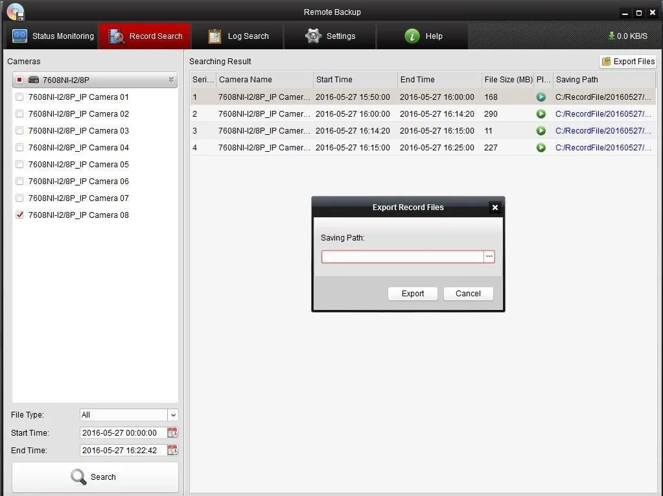Click the Export Files button
Viewport: 663px width, 496px height.
pyautogui.click(x=628, y=62)
